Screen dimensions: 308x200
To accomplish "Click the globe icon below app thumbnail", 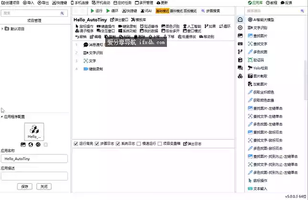I will point(31,145).
